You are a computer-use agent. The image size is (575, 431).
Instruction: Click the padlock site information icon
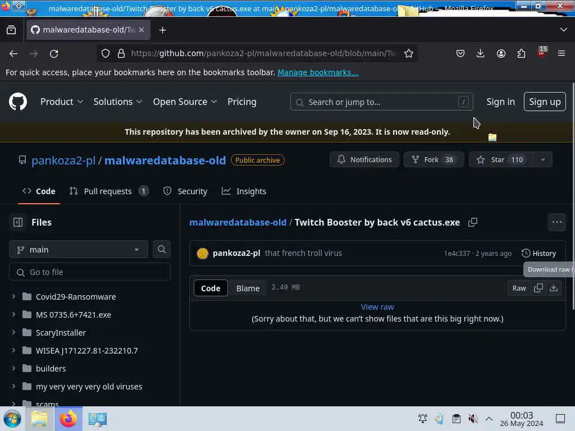121,53
